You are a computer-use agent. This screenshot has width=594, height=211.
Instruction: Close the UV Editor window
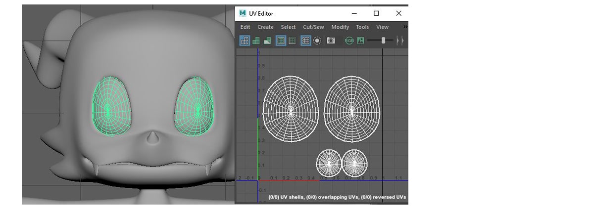[398, 13]
